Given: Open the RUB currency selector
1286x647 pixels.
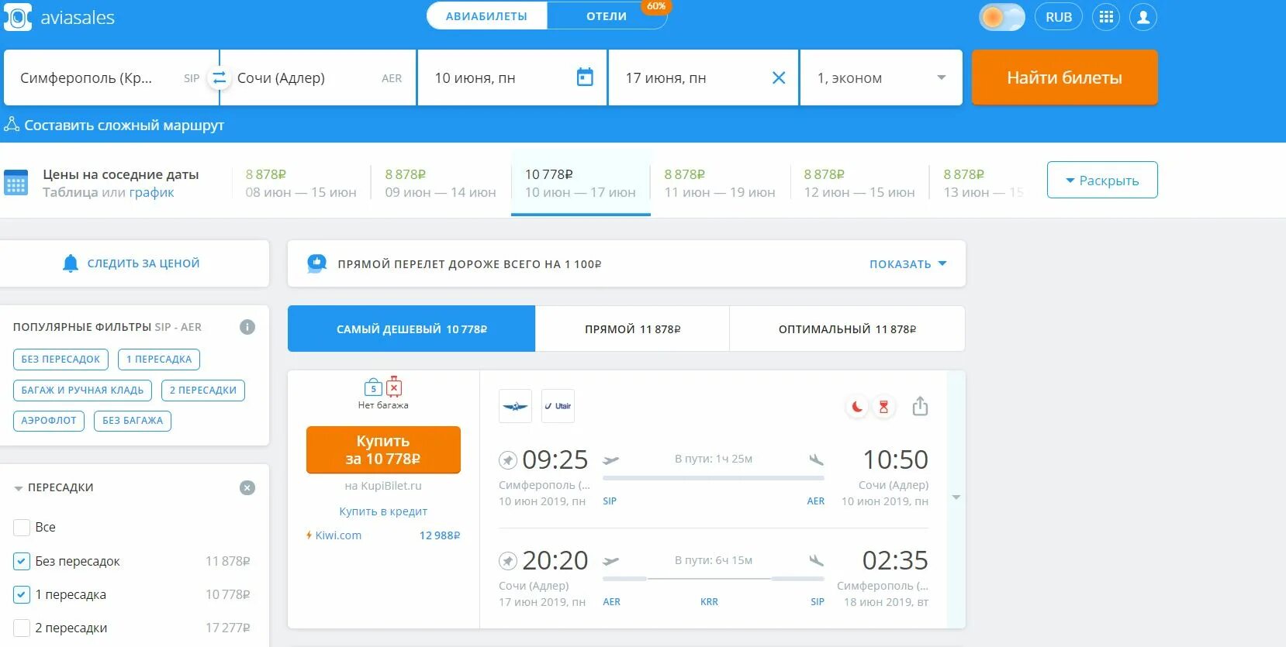Looking at the screenshot, I should (x=1058, y=17).
